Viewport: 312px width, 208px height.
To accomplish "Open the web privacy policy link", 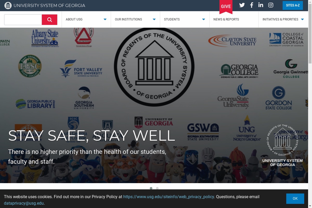I will 168,197.
